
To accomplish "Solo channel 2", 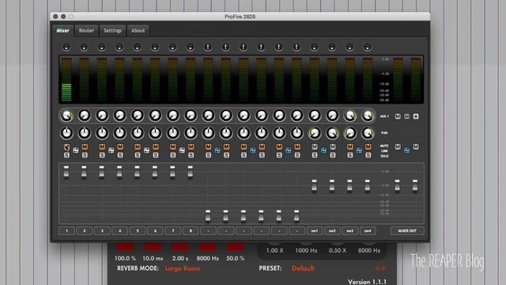I will click(85, 155).
